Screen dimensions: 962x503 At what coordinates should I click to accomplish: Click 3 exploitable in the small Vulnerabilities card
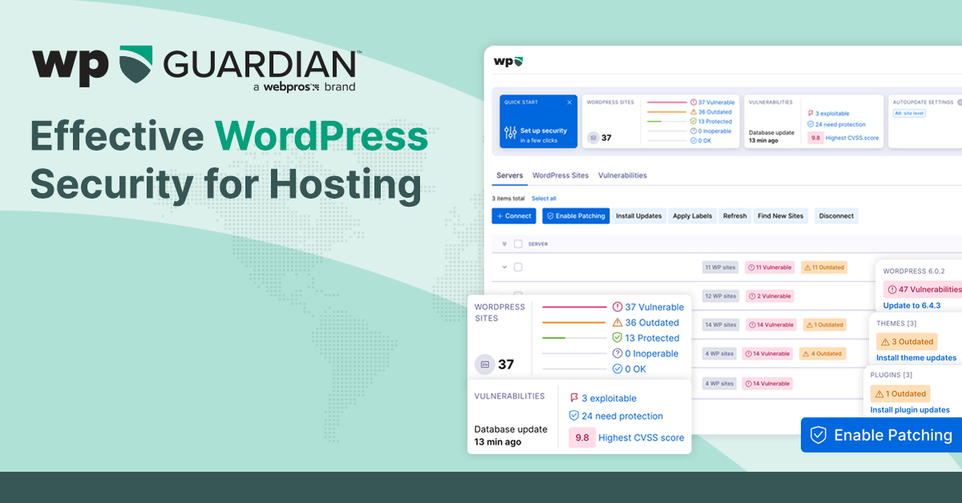(828, 114)
